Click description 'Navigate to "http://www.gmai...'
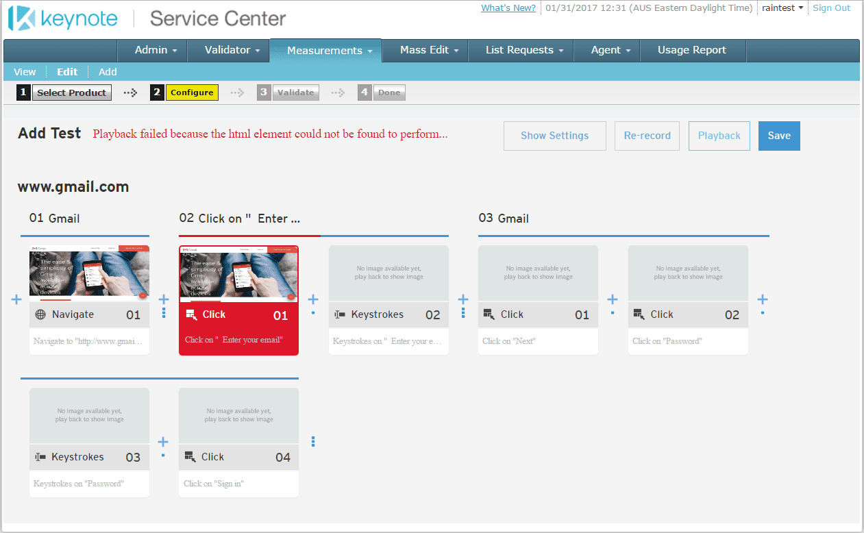Image resolution: width=864 pixels, height=533 pixels. (x=89, y=340)
